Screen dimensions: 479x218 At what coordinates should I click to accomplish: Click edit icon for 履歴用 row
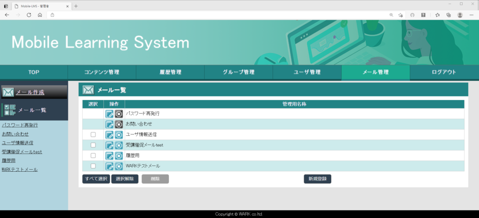click(109, 156)
